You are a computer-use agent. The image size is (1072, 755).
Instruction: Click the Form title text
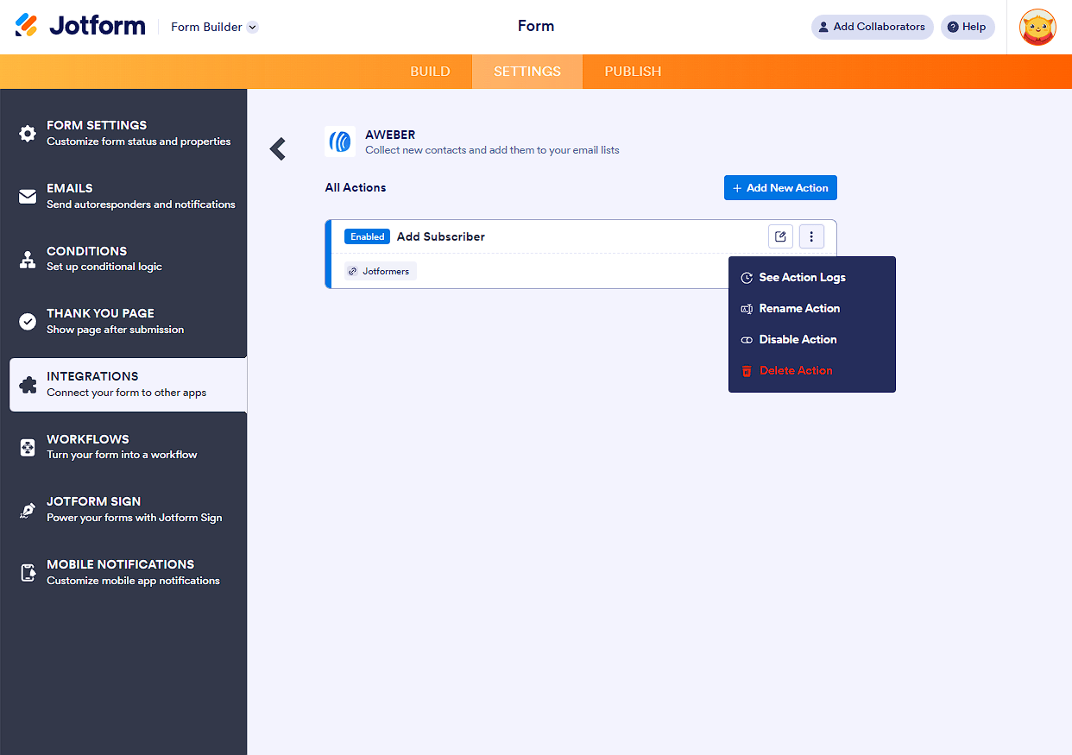pos(536,26)
